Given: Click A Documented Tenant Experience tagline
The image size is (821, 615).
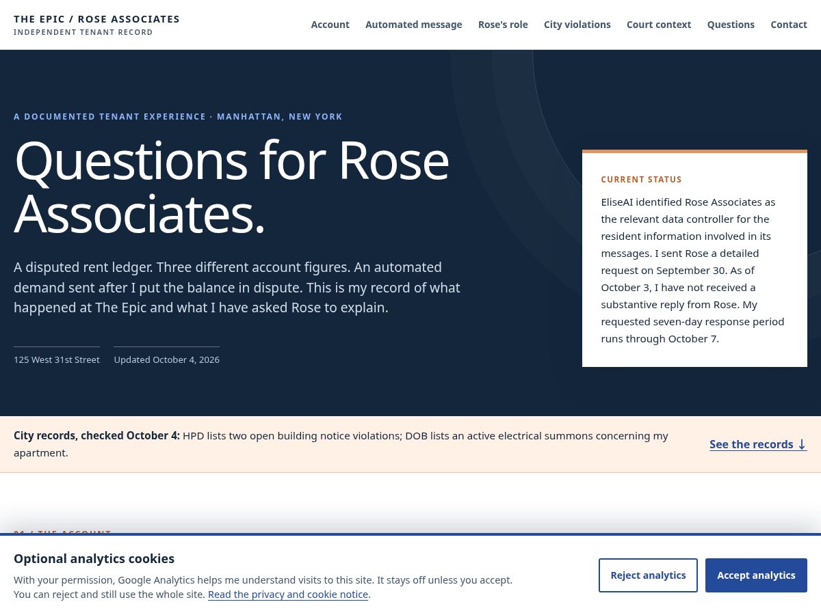Looking at the screenshot, I should pos(178,117).
